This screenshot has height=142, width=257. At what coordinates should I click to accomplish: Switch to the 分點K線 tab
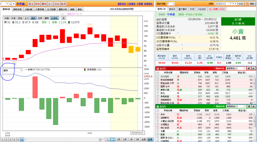coord(29,9)
